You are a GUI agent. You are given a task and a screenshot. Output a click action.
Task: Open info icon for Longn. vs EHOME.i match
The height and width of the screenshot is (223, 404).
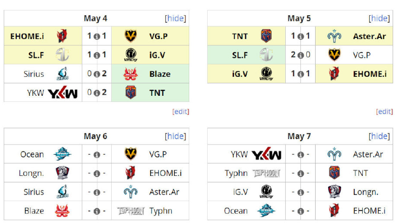click(97, 174)
